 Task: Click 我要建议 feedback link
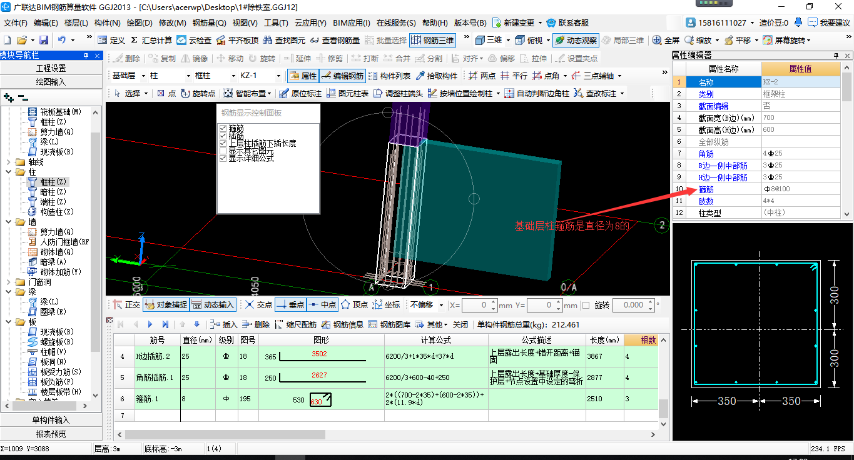click(x=829, y=22)
